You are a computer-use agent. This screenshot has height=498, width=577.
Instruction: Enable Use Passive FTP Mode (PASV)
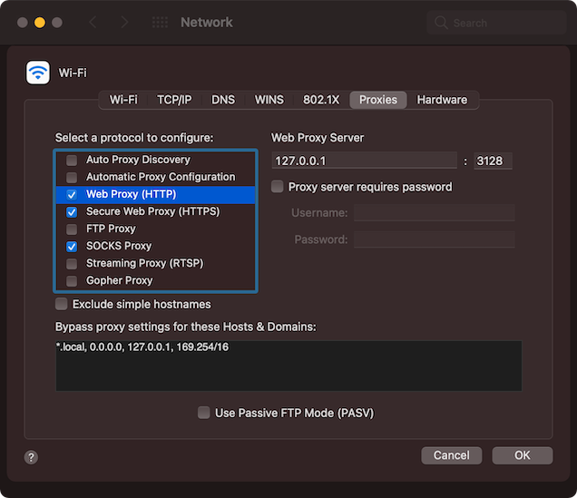pos(203,413)
